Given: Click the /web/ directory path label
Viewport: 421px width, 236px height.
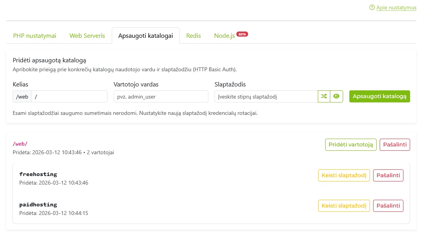Looking at the screenshot, I should 20,144.
